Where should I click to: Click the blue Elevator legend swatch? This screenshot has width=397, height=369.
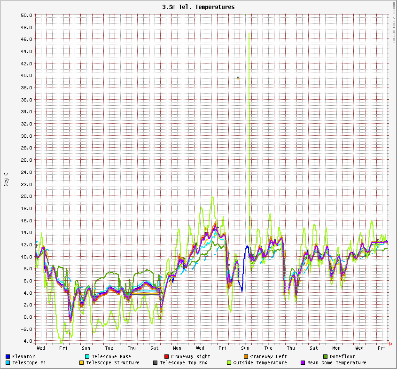click(x=8, y=357)
